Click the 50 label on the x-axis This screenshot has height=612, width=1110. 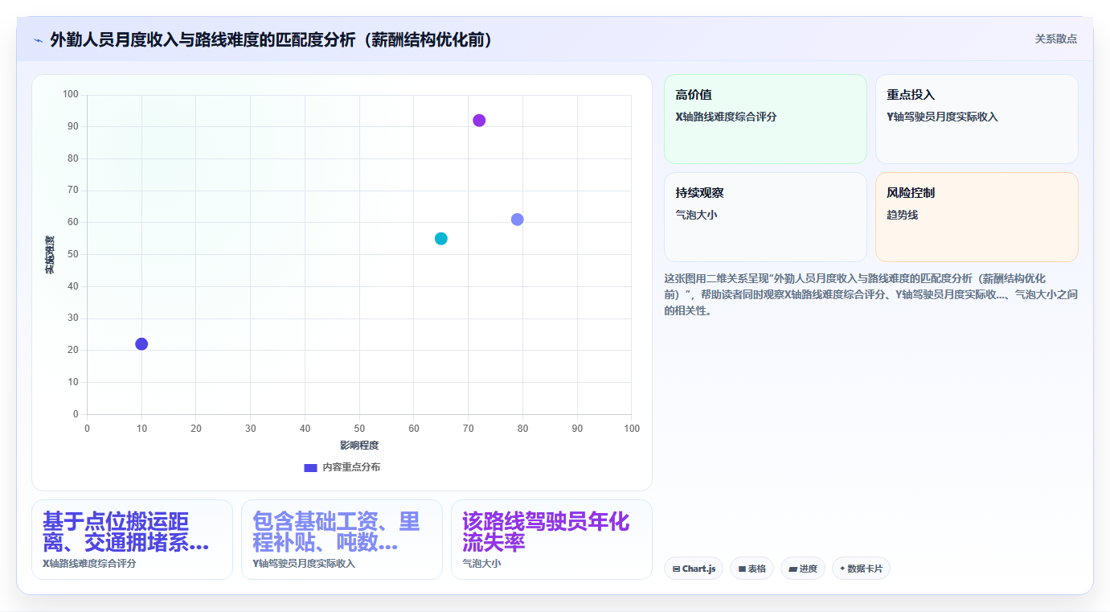[x=359, y=429]
